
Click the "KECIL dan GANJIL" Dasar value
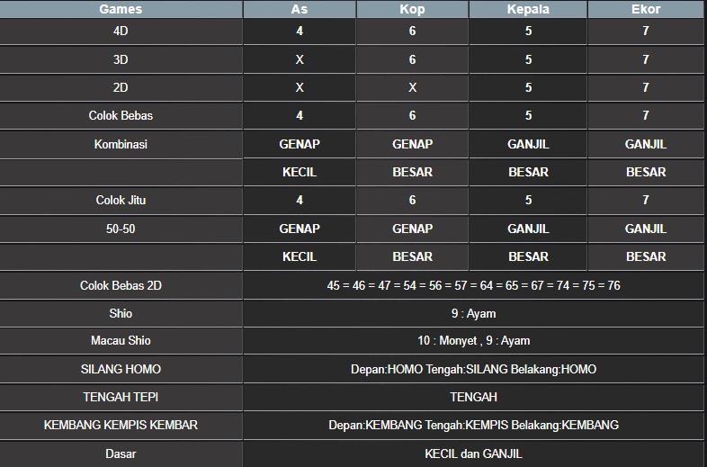tap(473, 454)
